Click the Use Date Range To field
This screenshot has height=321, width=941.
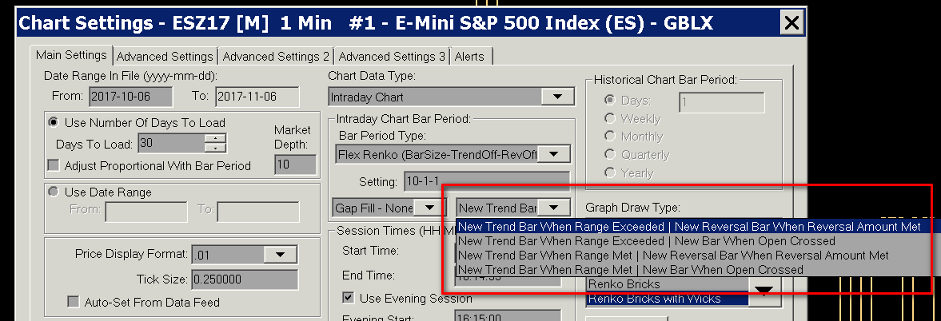pos(258,211)
